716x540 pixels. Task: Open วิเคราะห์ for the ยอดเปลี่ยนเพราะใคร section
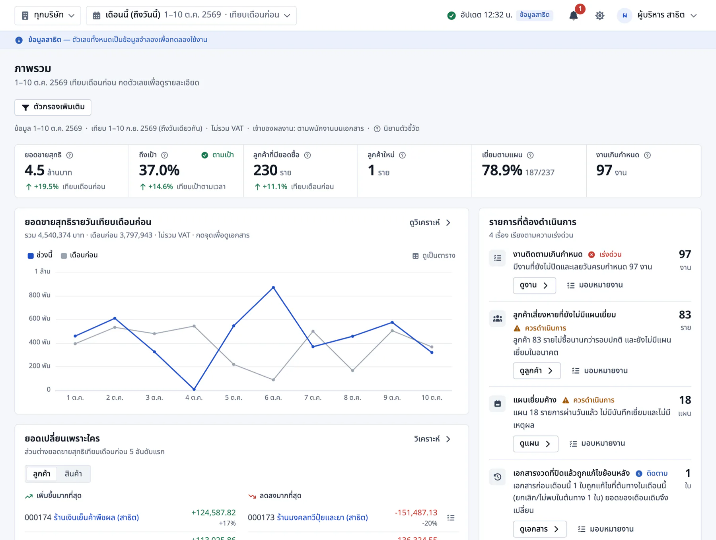click(432, 439)
